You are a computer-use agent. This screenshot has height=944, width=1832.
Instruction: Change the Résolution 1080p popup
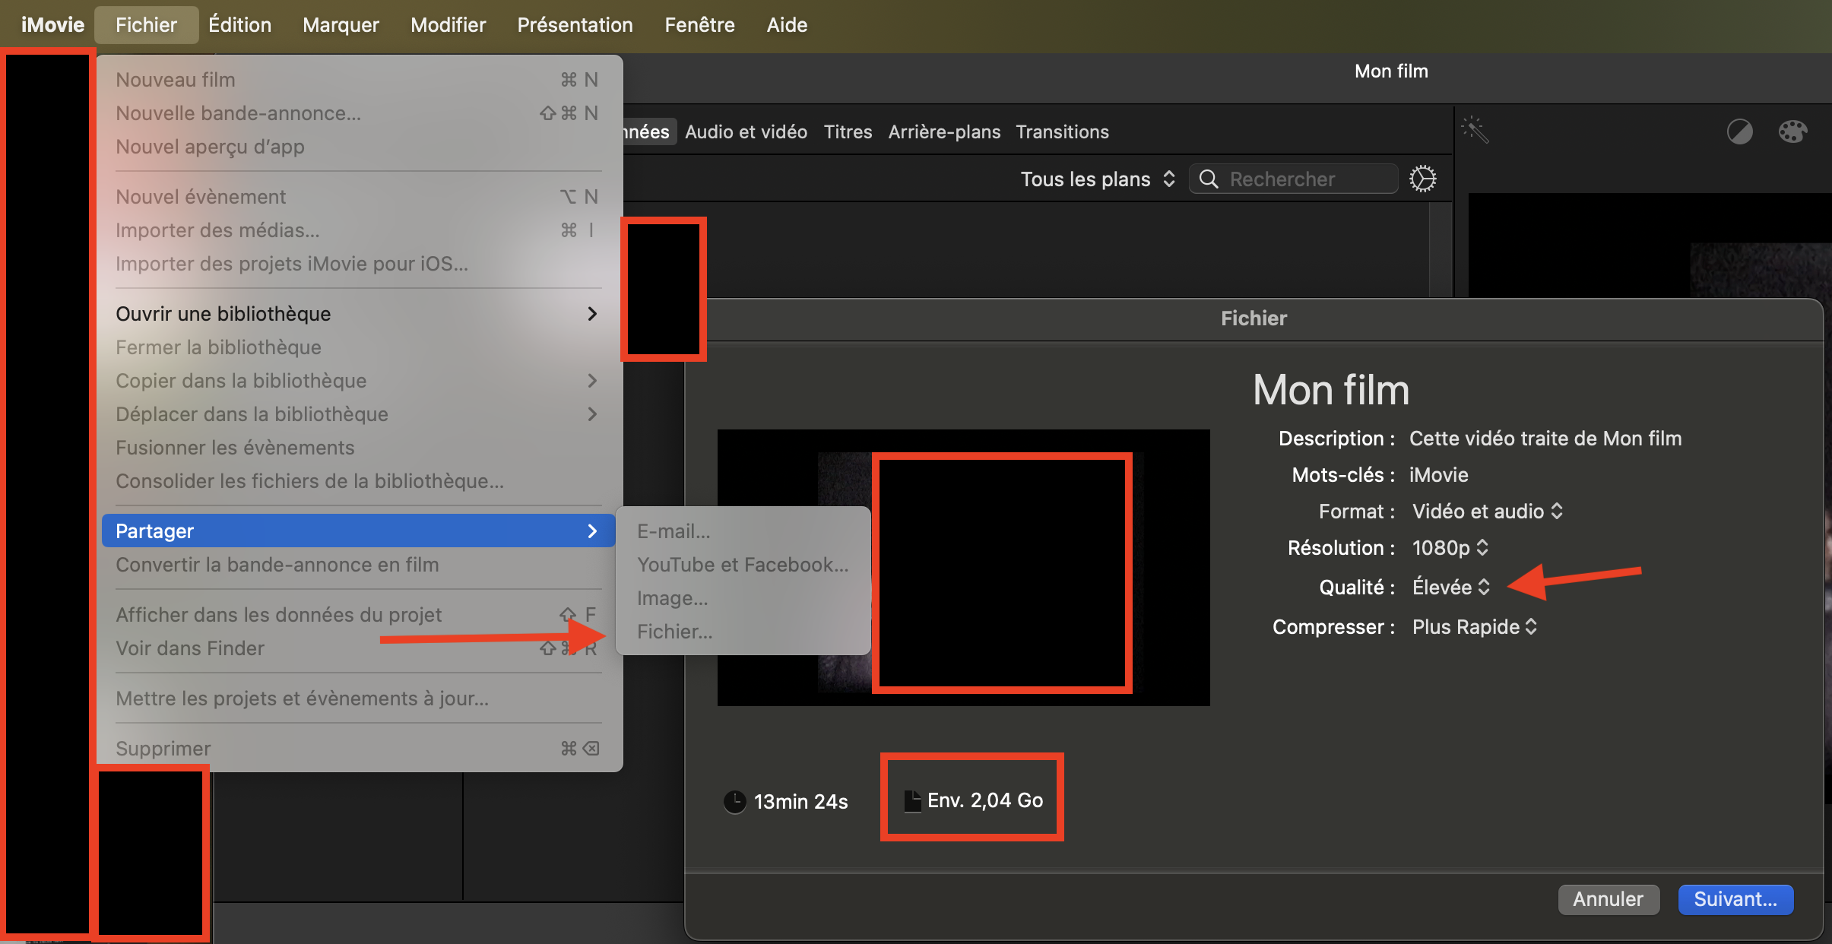[x=1449, y=547]
